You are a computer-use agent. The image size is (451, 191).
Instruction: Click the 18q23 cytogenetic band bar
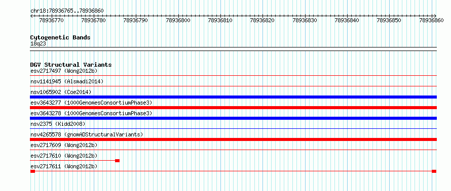coord(233,49)
